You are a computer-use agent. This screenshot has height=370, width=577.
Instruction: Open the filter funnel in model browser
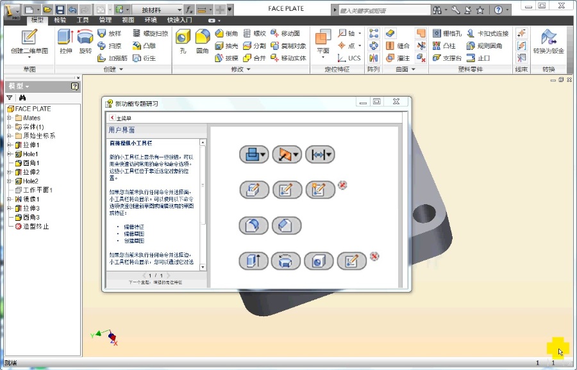10,98
